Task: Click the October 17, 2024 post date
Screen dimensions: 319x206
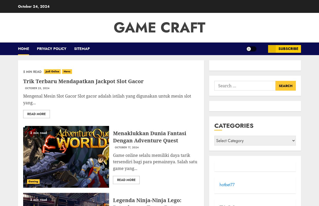Action: pos(127,147)
